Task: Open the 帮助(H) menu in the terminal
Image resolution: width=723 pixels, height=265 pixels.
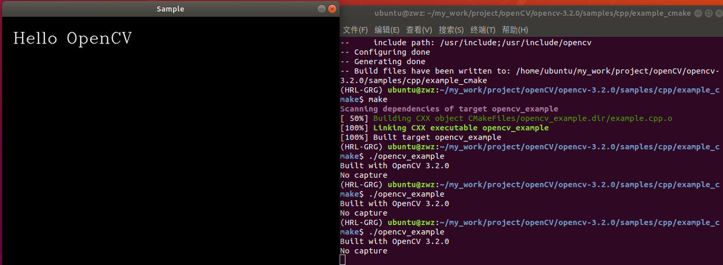Action: click(515, 30)
